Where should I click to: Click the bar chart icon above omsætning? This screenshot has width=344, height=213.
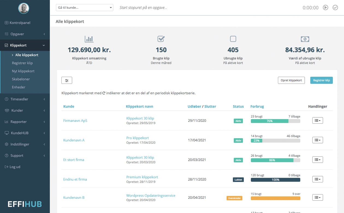point(89,39)
